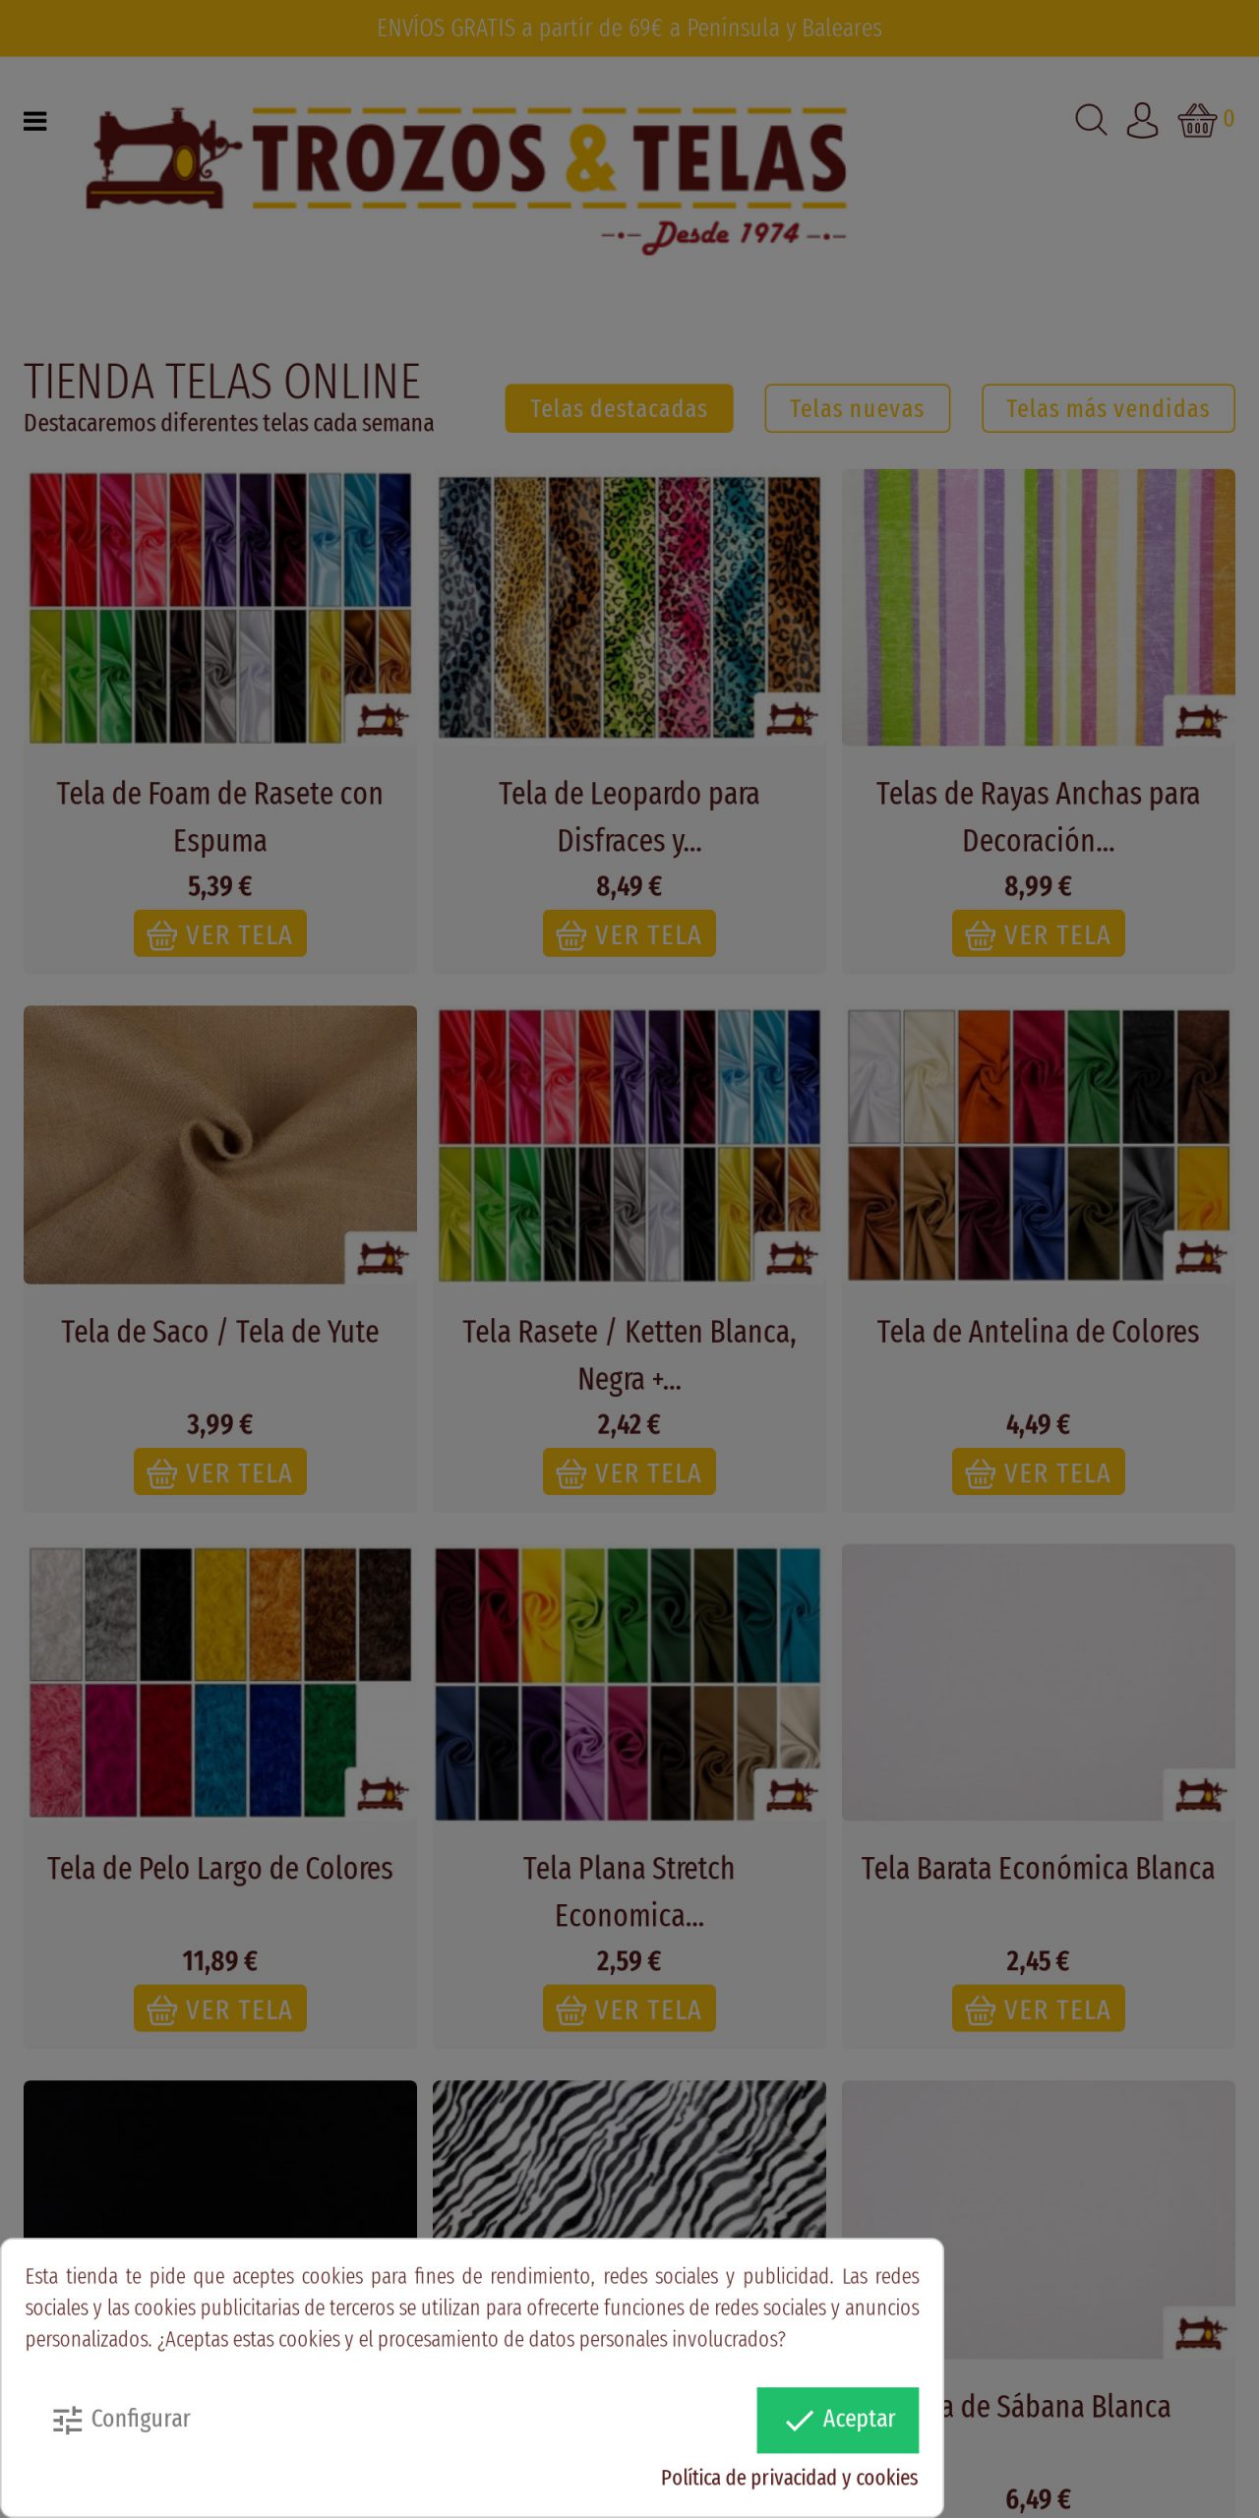Click VER TELA under Tela de Foam
Viewport: 1259px width, 2518px height.
pos(220,933)
